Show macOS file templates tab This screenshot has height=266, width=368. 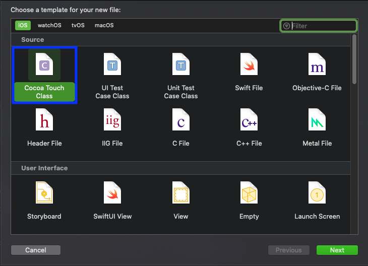pyautogui.click(x=104, y=25)
